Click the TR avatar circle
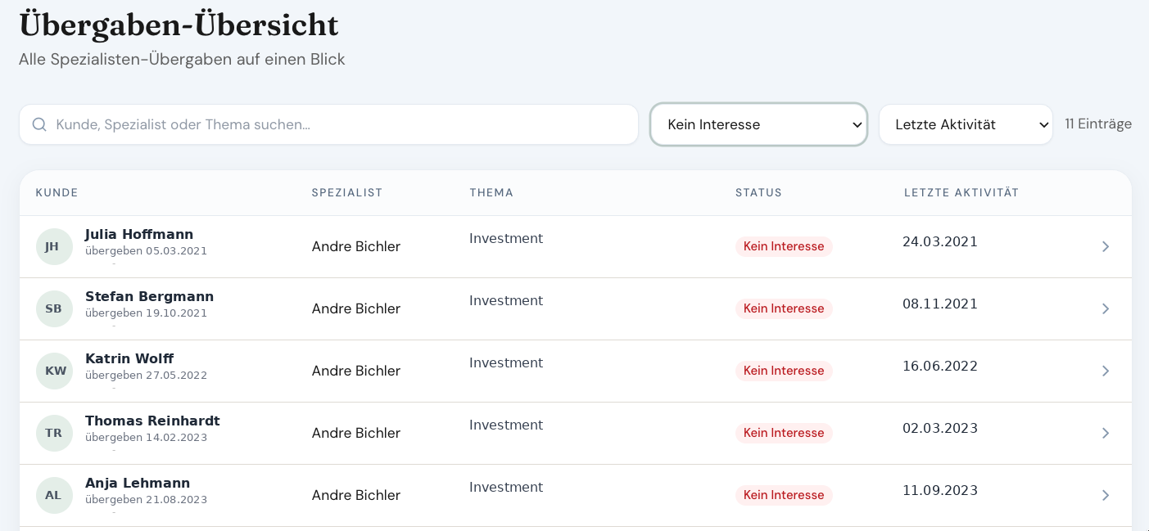Viewport: 1149px width, 531px height. point(54,433)
